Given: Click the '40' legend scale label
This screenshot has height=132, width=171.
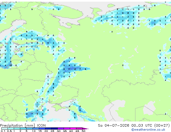Looking at the screenshot, I should (71, 131).
